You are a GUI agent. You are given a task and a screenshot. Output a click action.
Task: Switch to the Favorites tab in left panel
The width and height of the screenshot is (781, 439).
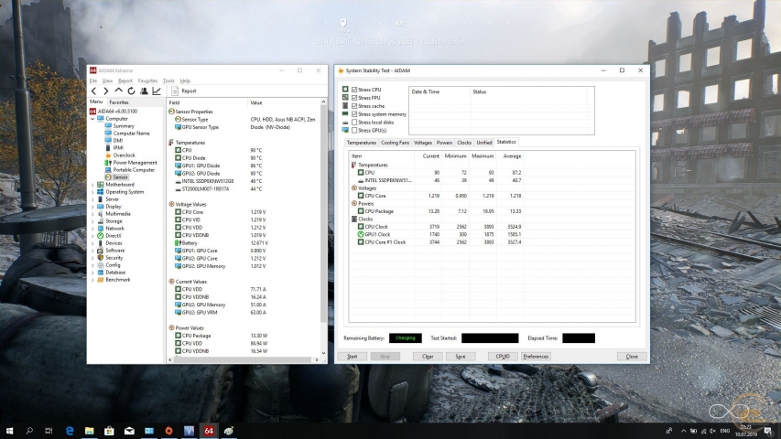click(118, 102)
